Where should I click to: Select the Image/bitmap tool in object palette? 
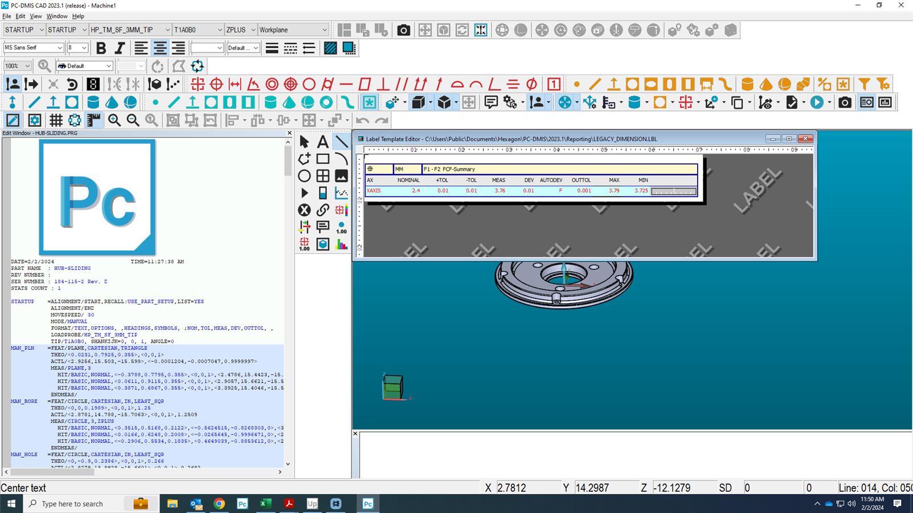click(341, 176)
